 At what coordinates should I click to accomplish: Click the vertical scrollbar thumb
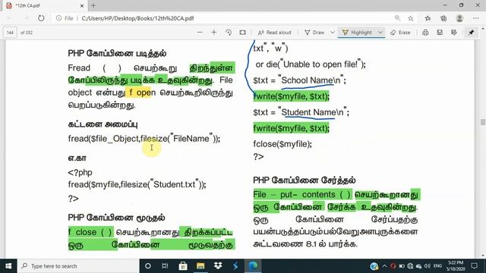pyautogui.click(x=483, y=122)
